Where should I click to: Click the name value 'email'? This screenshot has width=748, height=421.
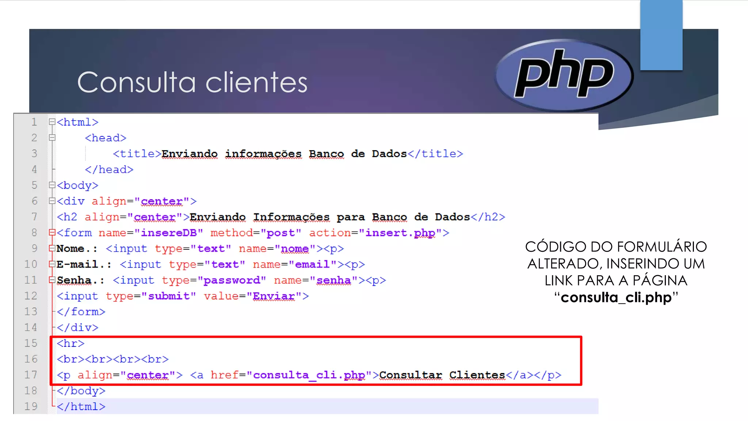(312, 264)
